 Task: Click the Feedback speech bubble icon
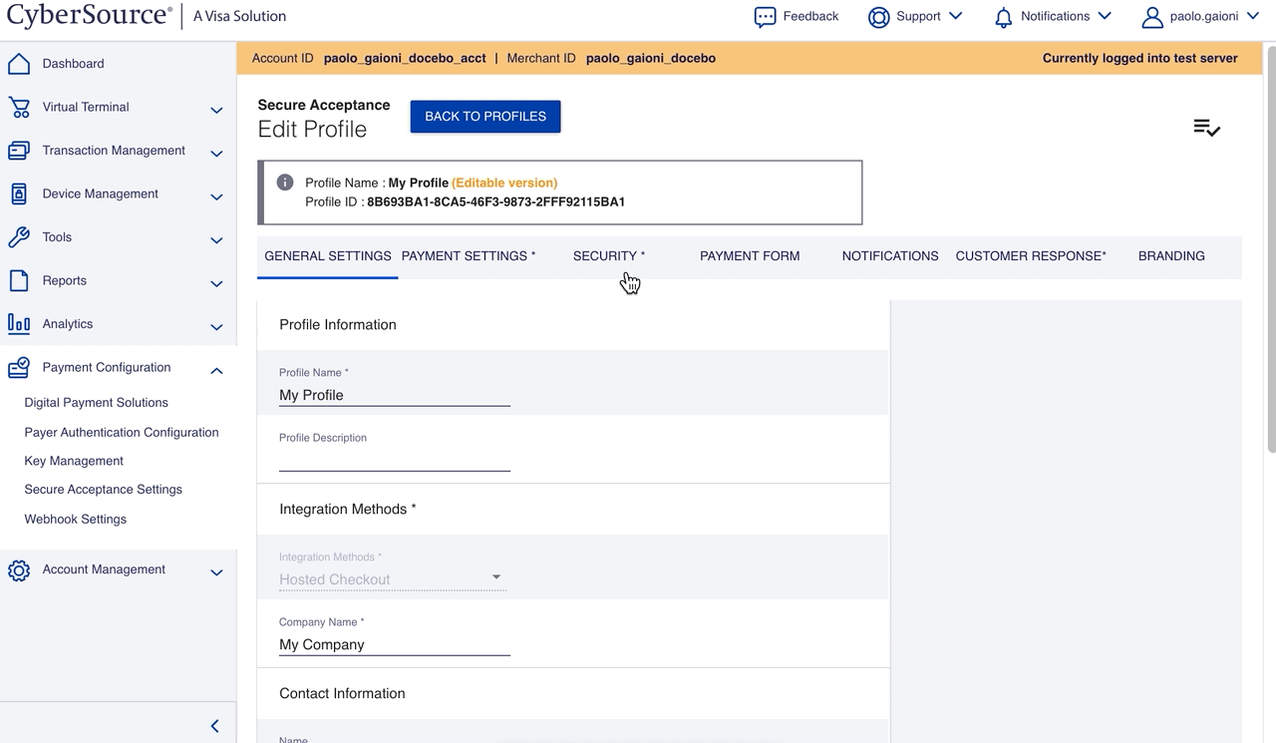pos(765,17)
